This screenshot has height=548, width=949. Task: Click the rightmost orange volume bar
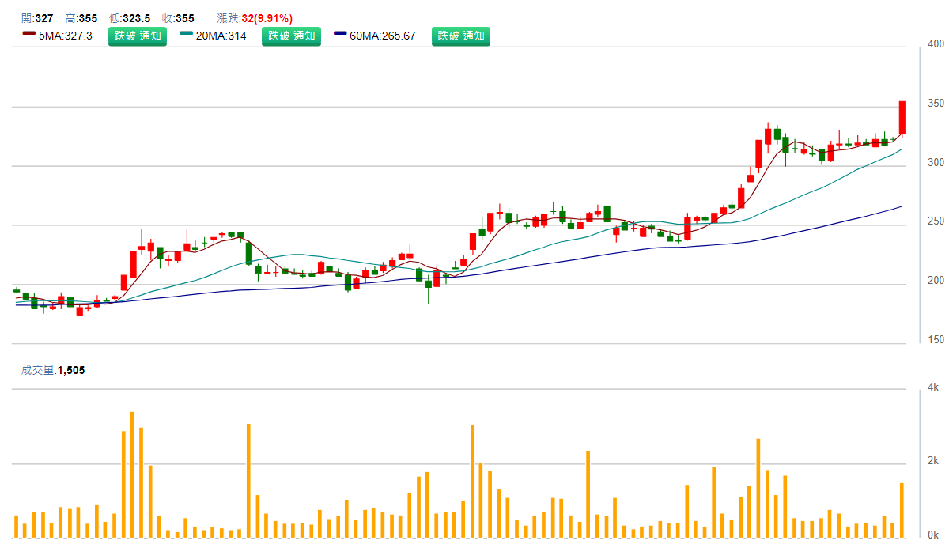902,510
